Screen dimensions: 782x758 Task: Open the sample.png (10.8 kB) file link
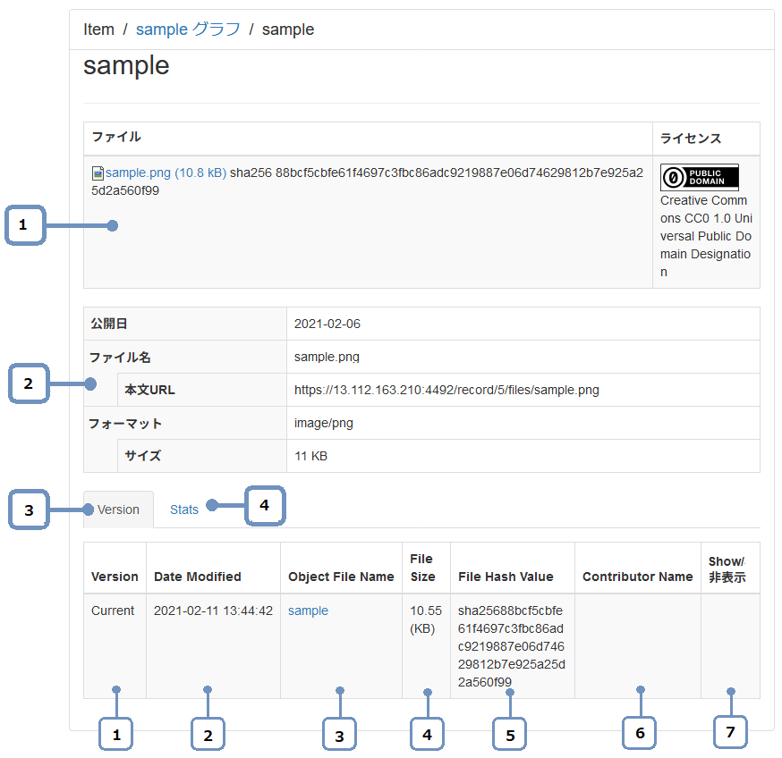166,173
